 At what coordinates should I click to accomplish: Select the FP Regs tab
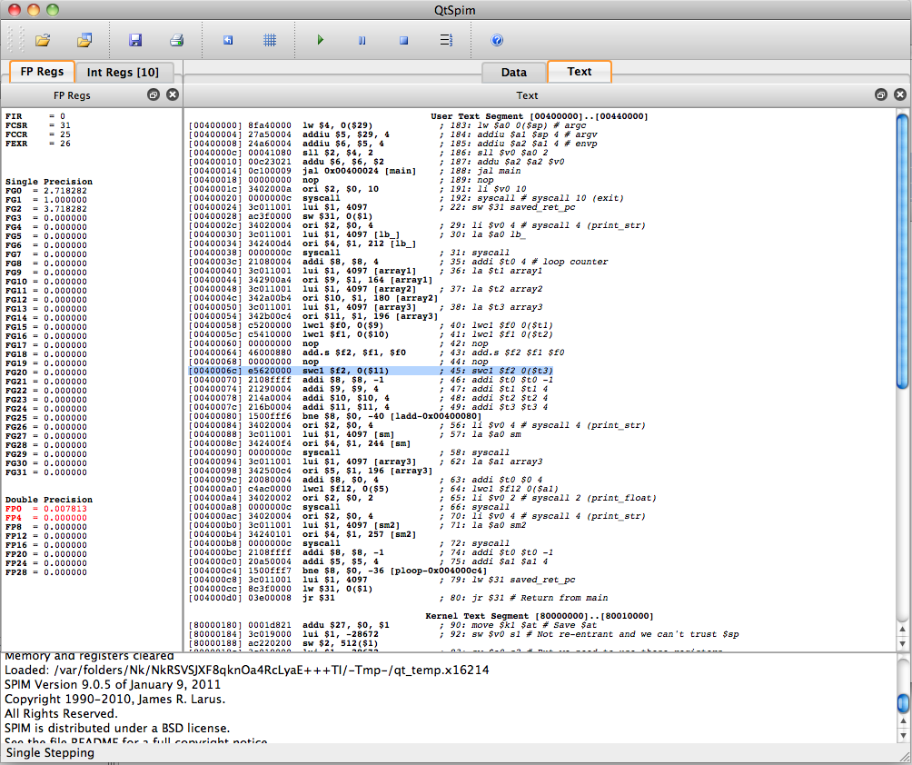coord(42,72)
